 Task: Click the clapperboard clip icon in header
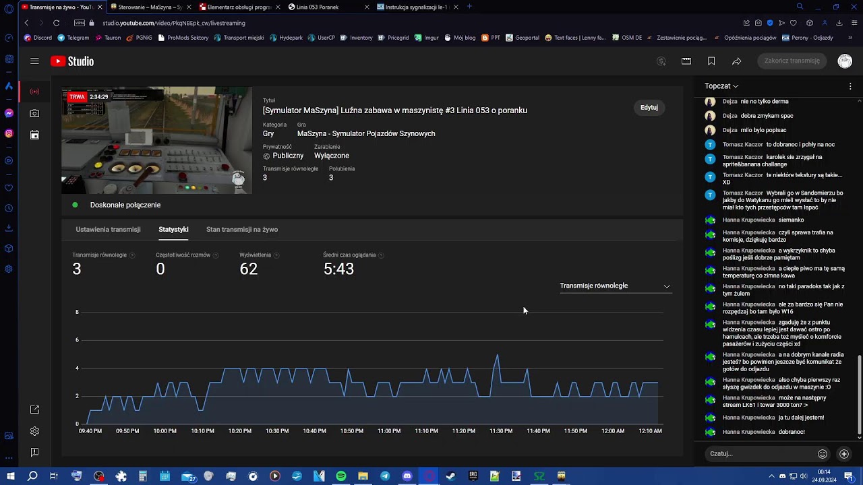point(686,61)
